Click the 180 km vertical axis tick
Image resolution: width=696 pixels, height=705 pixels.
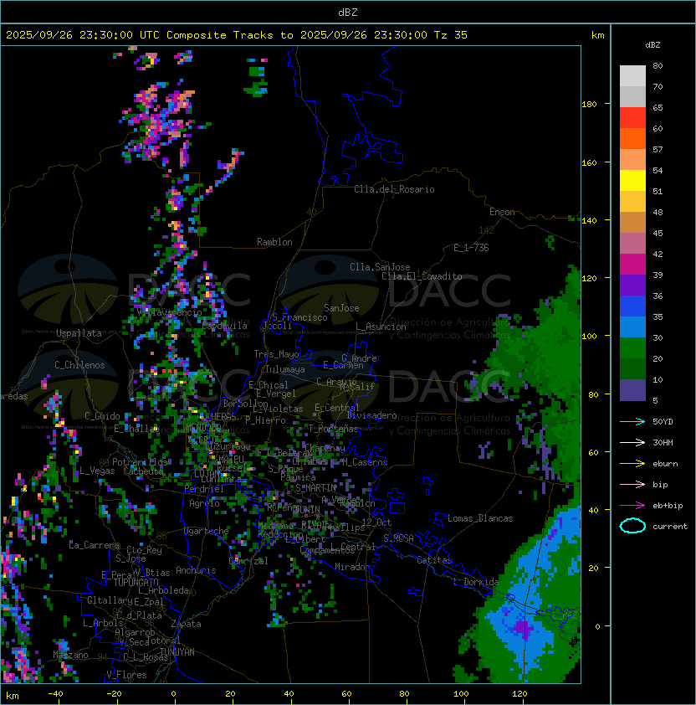click(x=589, y=105)
